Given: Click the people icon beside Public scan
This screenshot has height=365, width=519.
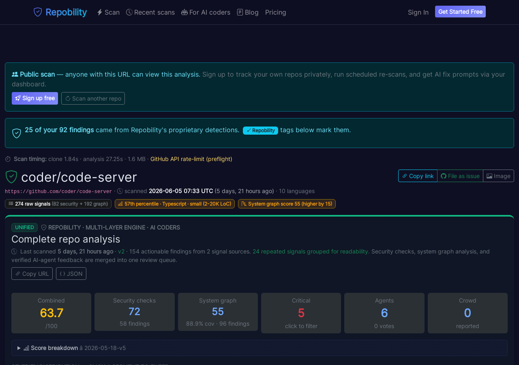Looking at the screenshot, I should 15,74.
